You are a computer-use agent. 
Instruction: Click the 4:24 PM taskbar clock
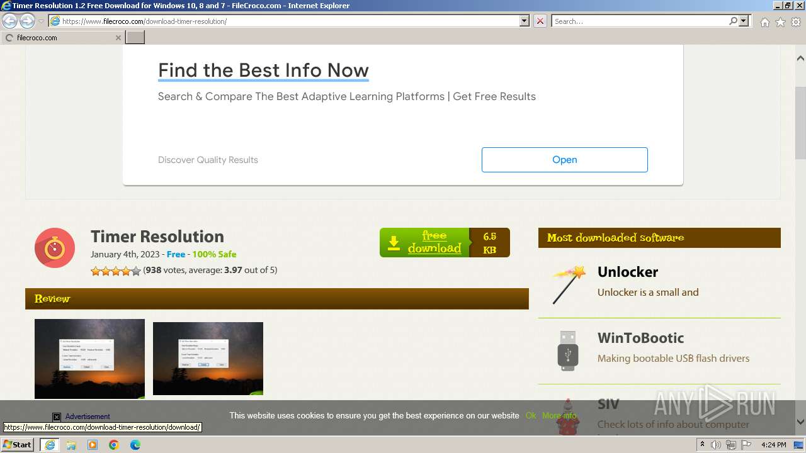coord(773,445)
